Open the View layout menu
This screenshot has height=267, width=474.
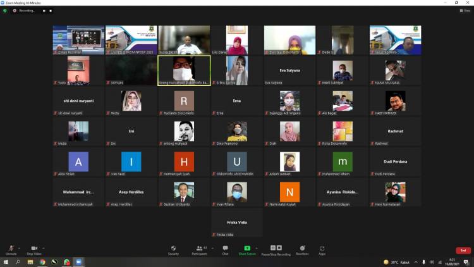tap(465, 11)
